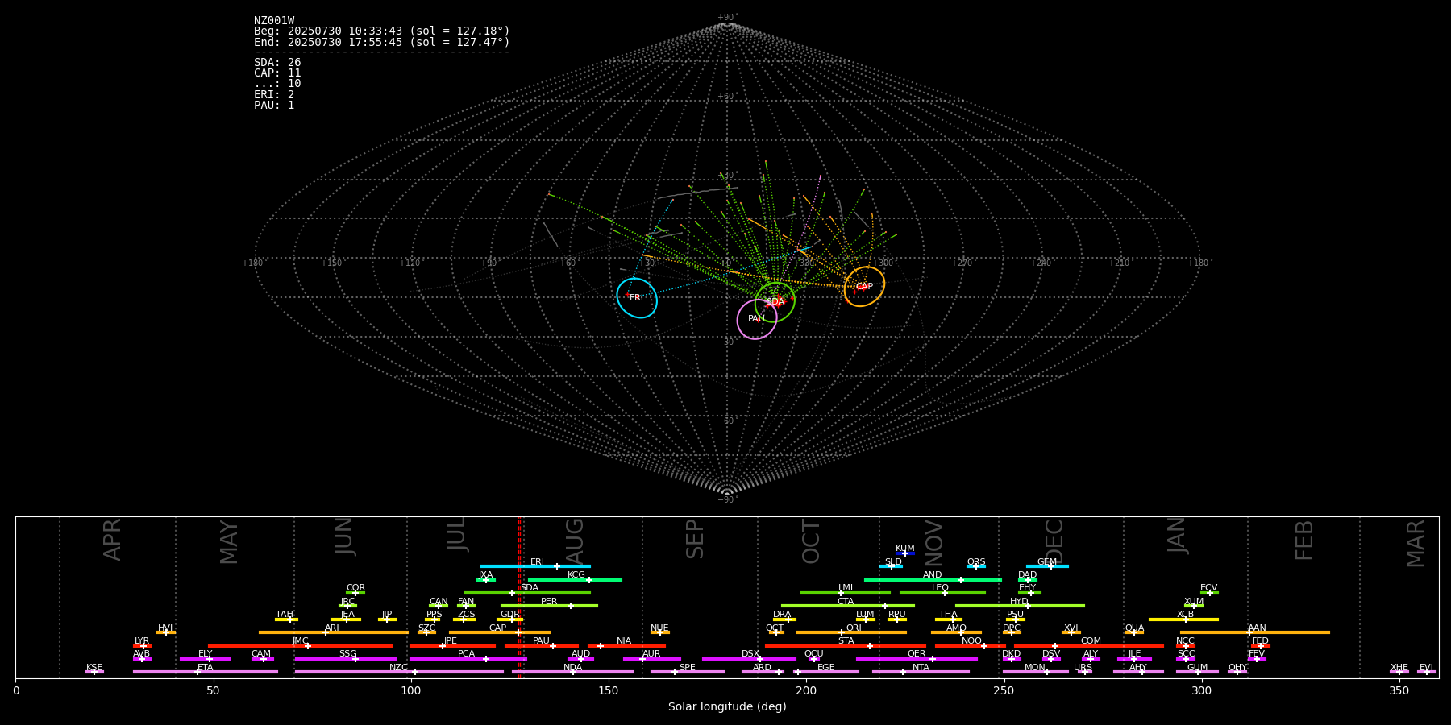Click the NZC shower bar in the timeline
This screenshot has height=725, width=1451.
(x=399, y=672)
